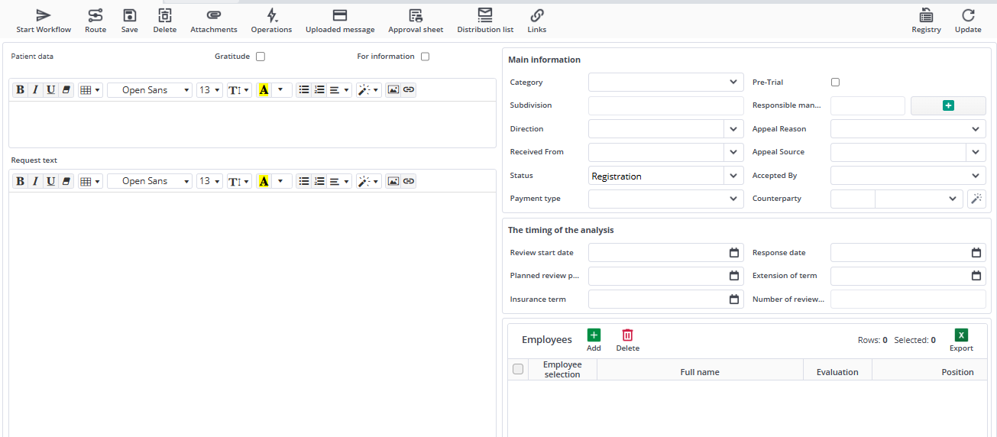
Task: Toggle italic in Request text editor
Action: point(35,181)
